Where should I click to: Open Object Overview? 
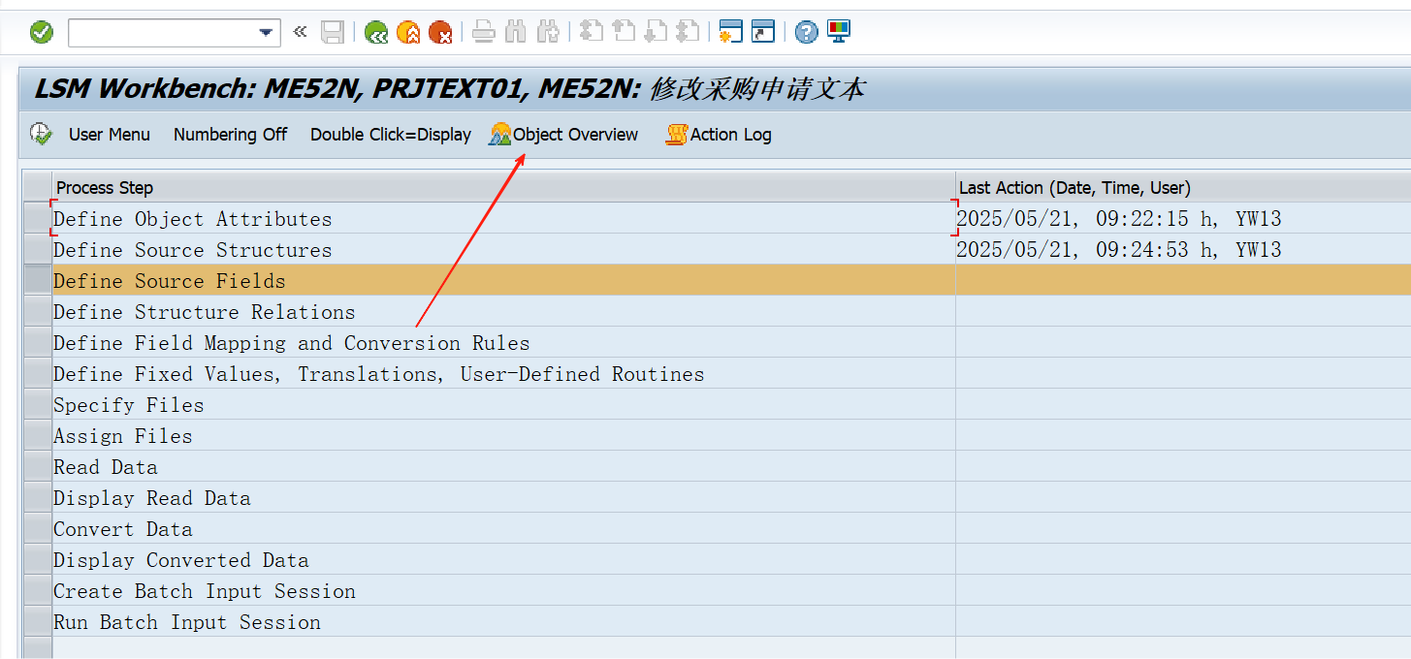point(563,135)
